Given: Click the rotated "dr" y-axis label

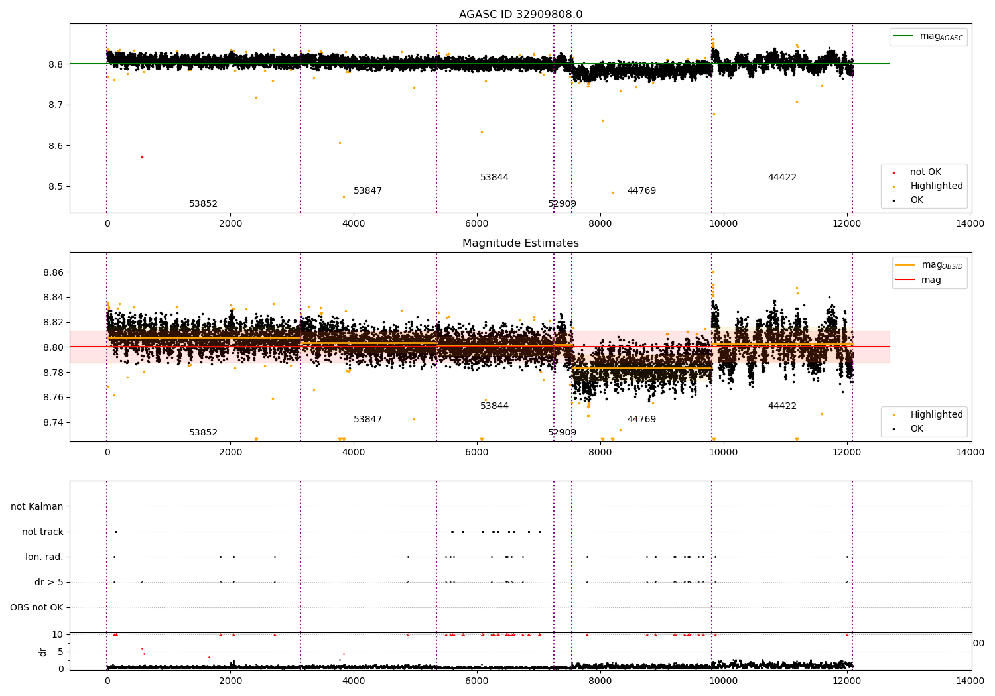Looking at the screenshot, I should click(43, 652).
